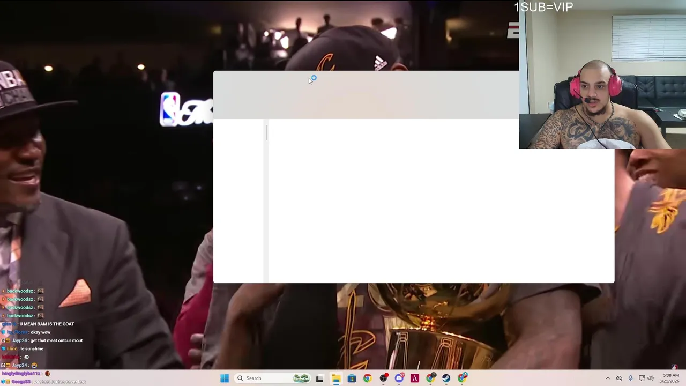The height and width of the screenshot is (386, 686).
Task: Click chat message 'okay wow'
Action: [40, 332]
